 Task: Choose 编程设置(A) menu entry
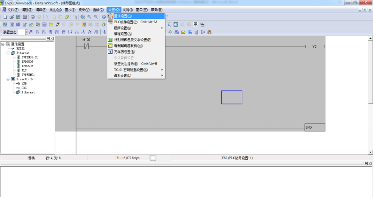coord(136,34)
